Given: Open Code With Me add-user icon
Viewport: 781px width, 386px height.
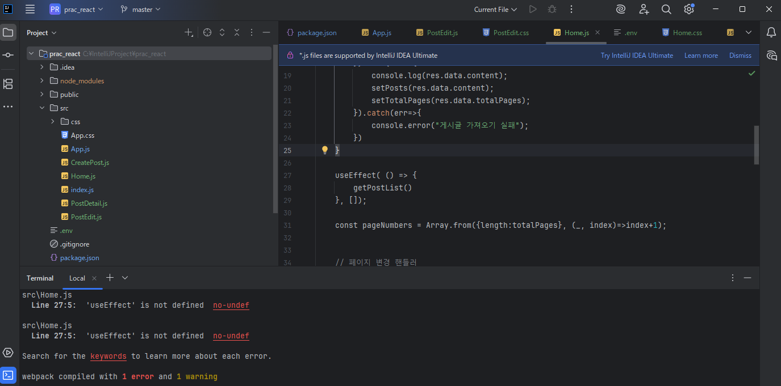Looking at the screenshot, I should [x=644, y=9].
